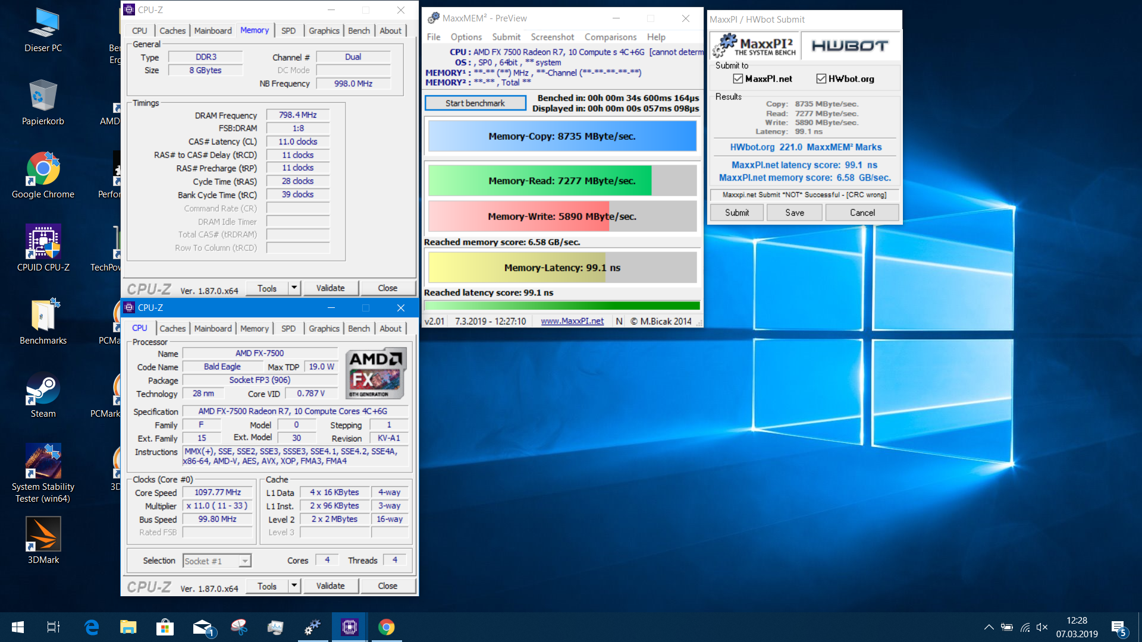Click Cancel in the HWbot Submit window
Screen dimensions: 1142x642
(862, 213)
